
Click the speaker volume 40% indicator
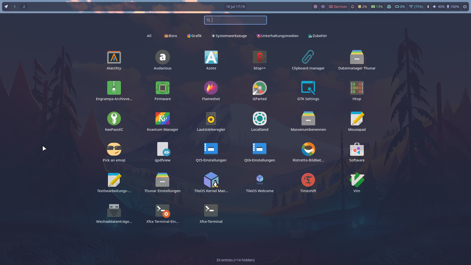(439, 7)
